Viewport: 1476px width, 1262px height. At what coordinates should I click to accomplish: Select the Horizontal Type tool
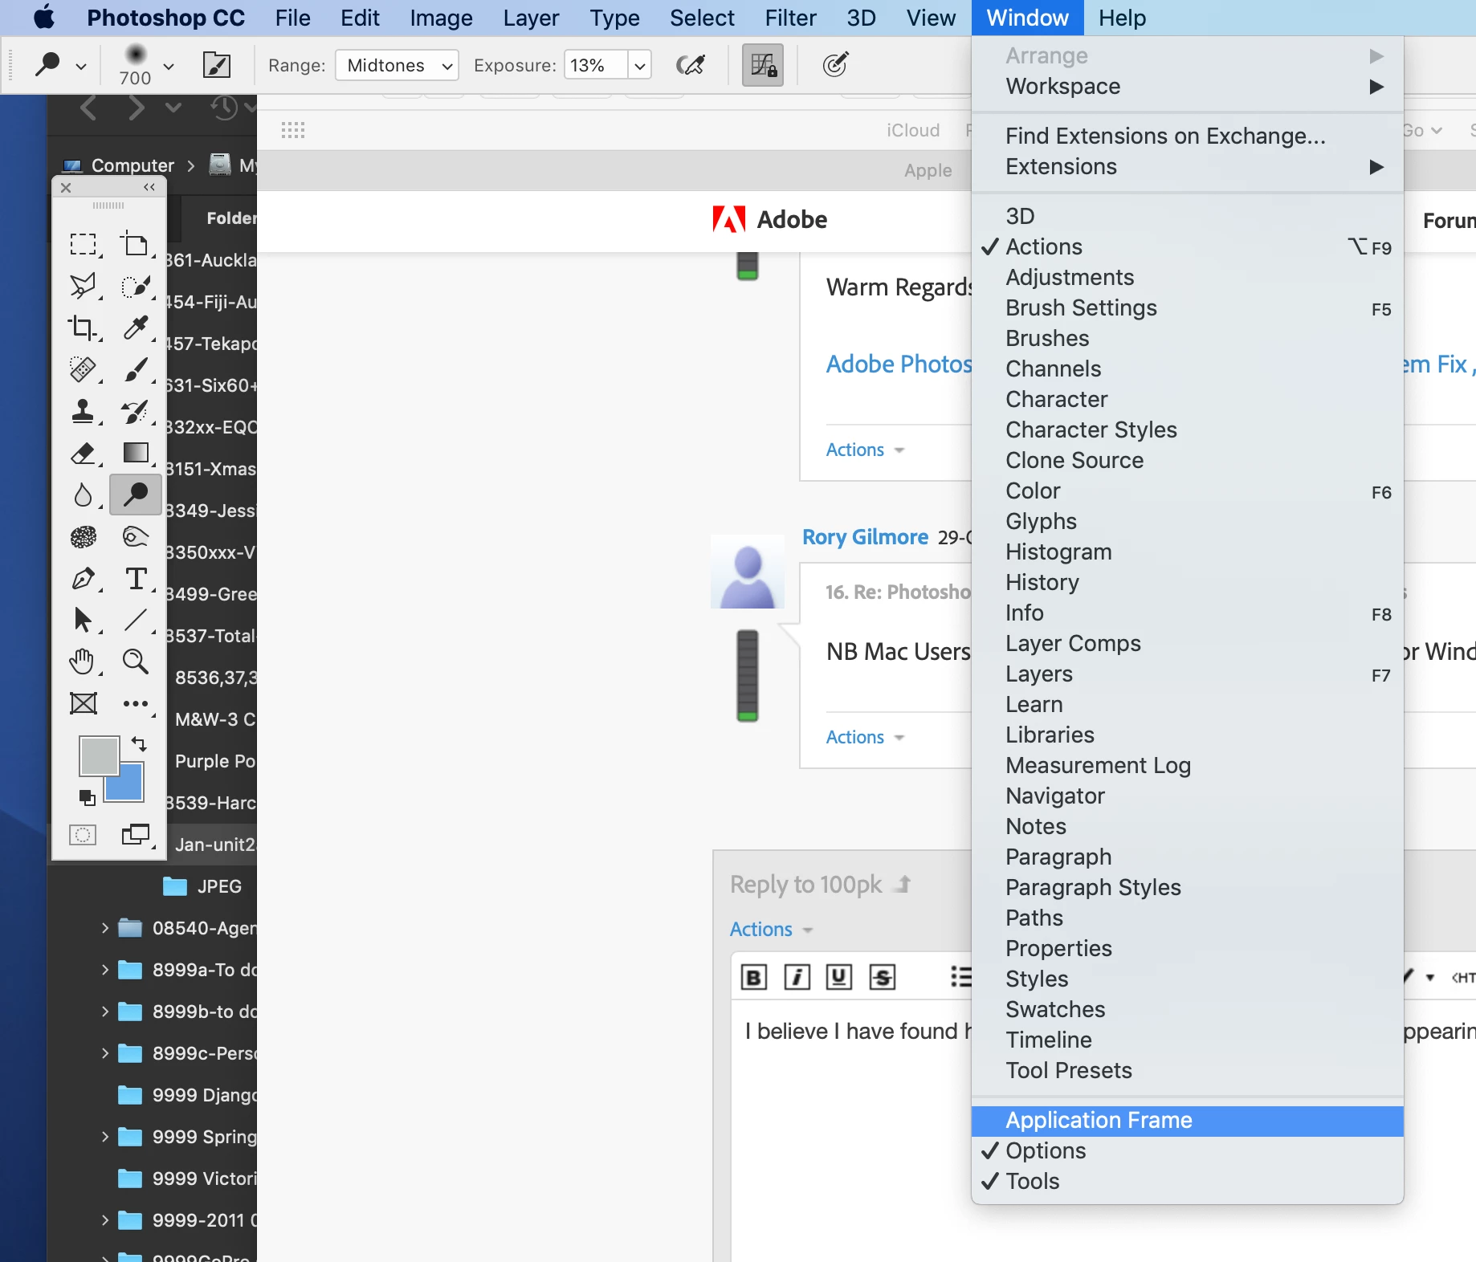pos(135,578)
